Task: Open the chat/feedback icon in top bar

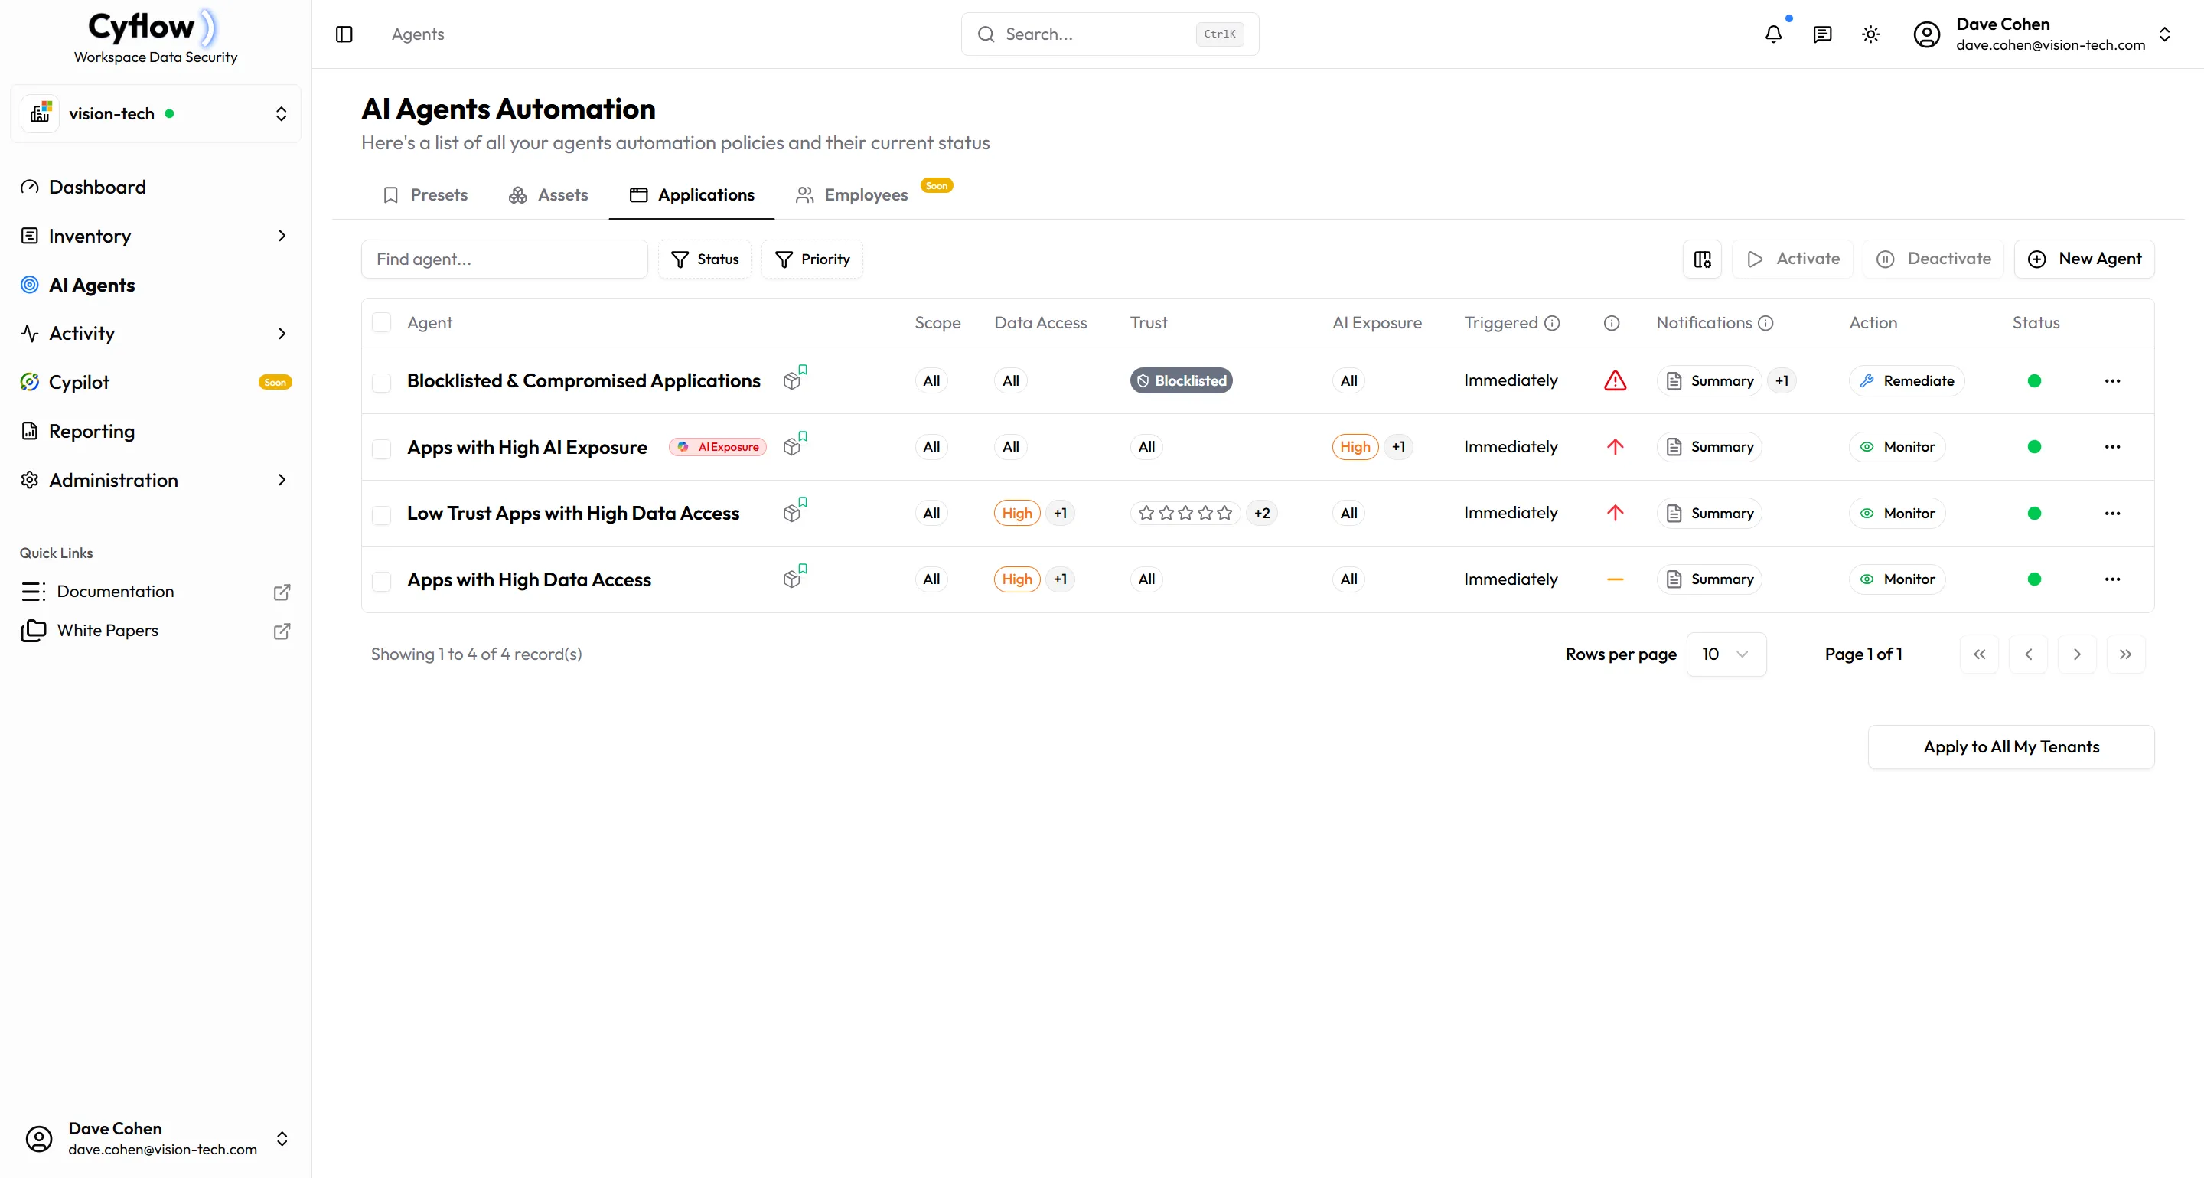Action: coord(1822,34)
